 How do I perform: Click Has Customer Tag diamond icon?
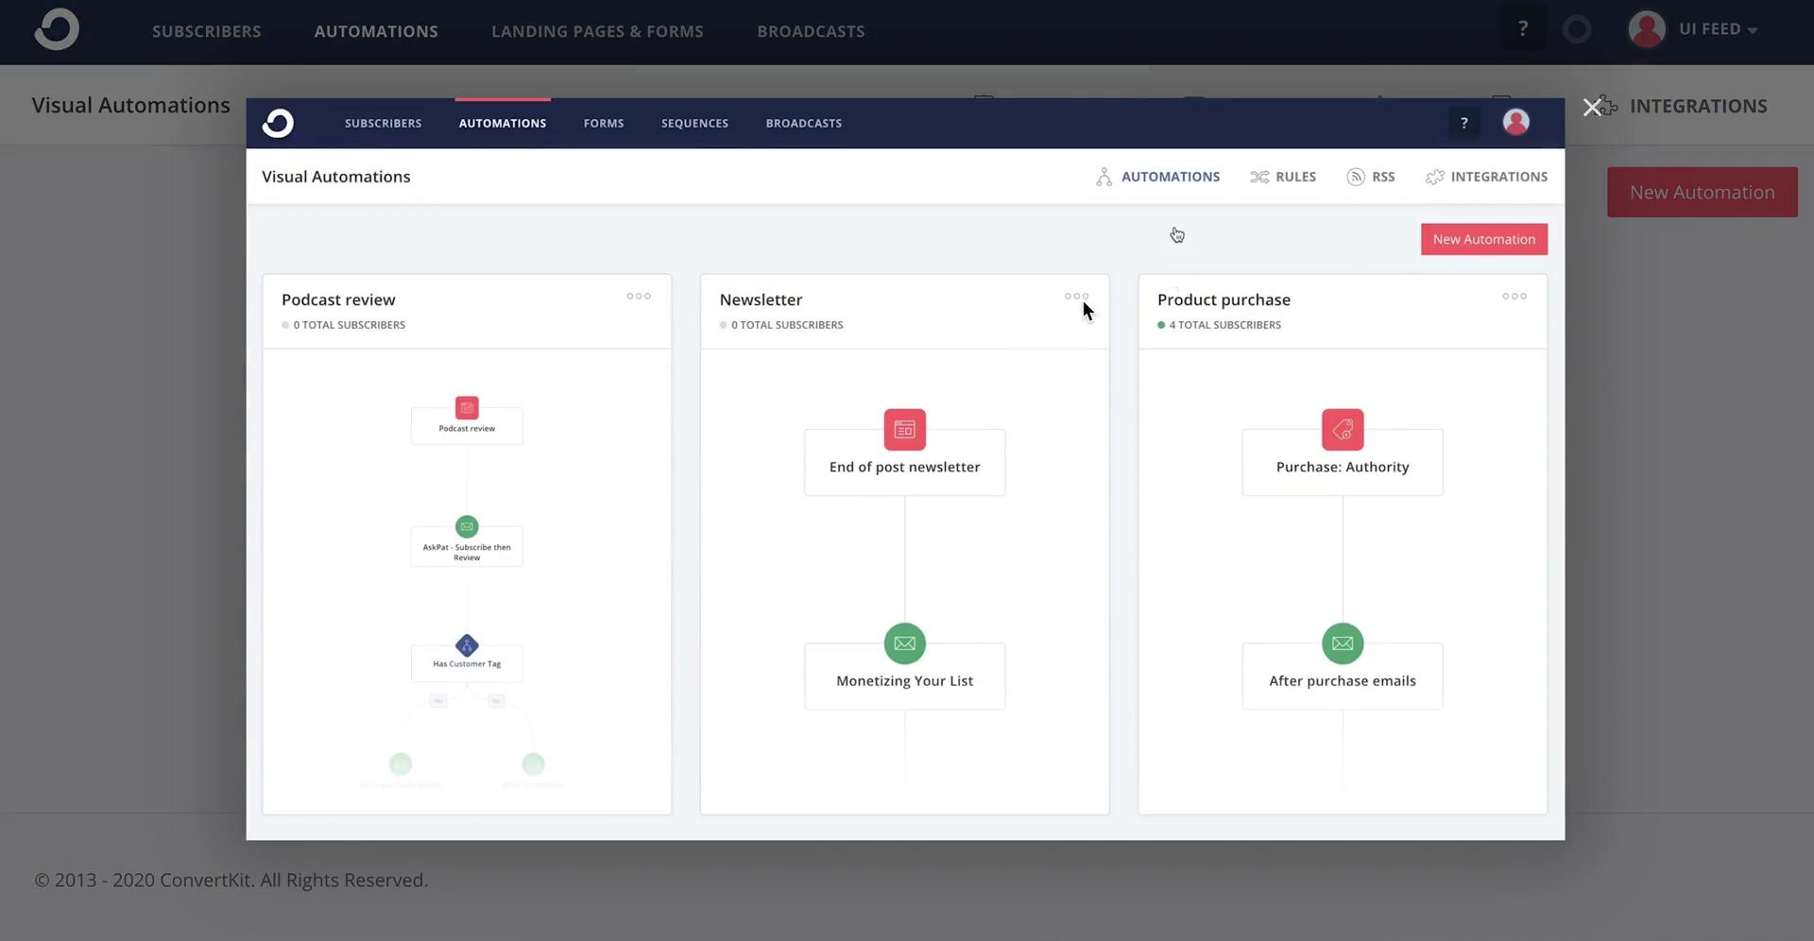467,645
